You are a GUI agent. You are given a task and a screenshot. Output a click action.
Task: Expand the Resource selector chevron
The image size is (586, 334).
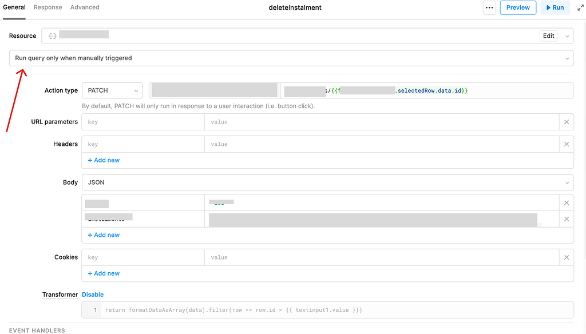tap(567, 36)
